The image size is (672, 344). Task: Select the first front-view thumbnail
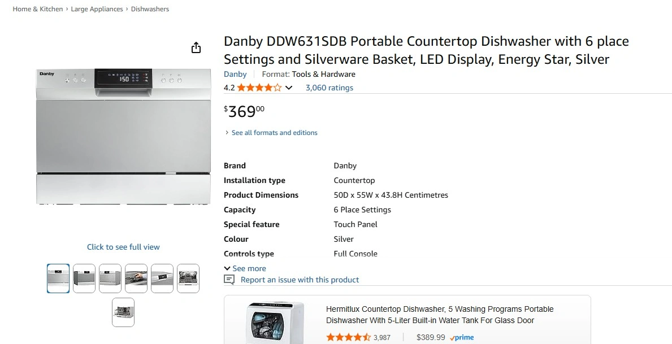pyautogui.click(x=58, y=278)
